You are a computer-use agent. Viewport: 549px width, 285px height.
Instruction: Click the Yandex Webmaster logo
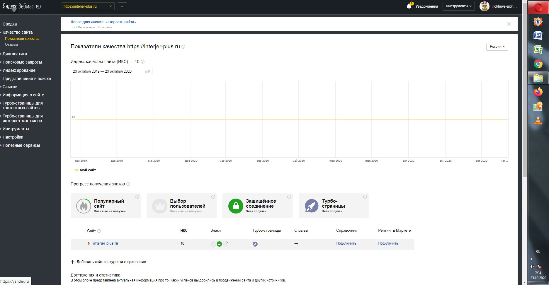pyautogui.click(x=22, y=6)
